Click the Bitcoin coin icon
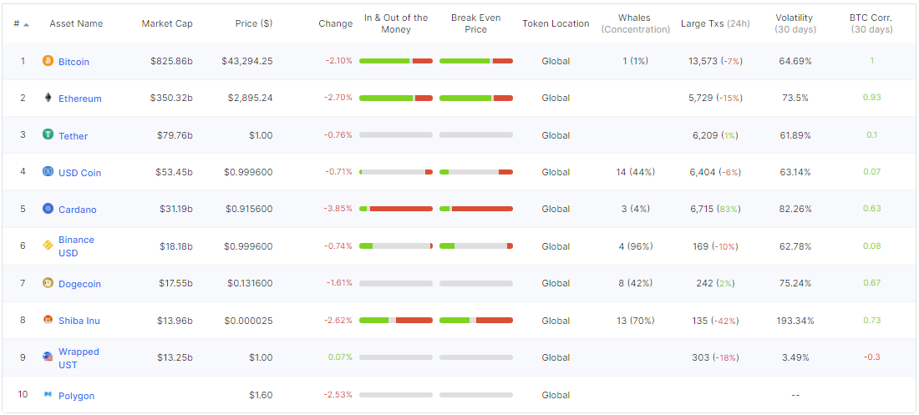The height and width of the screenshot is (415, 919). tap(48, 61)
